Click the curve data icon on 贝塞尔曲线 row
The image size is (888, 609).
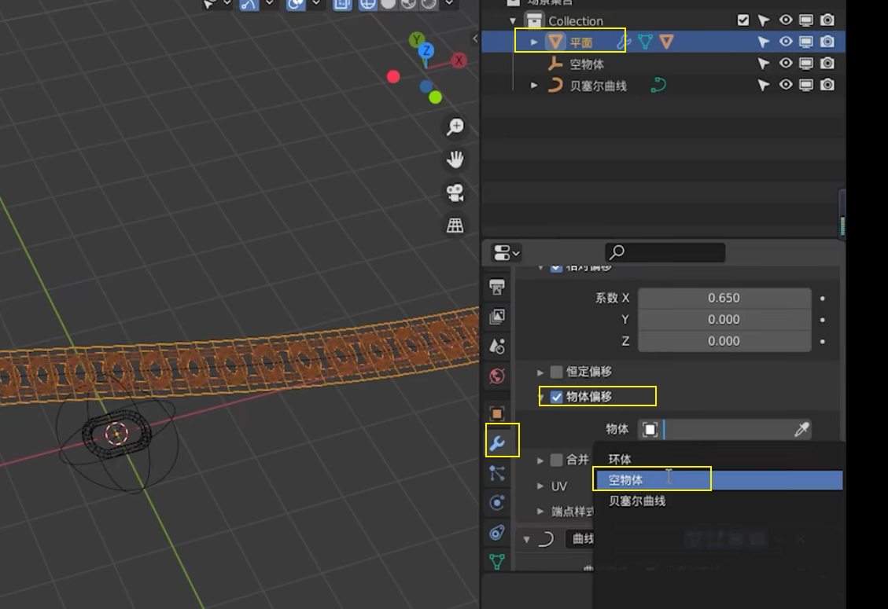point(658,85)
